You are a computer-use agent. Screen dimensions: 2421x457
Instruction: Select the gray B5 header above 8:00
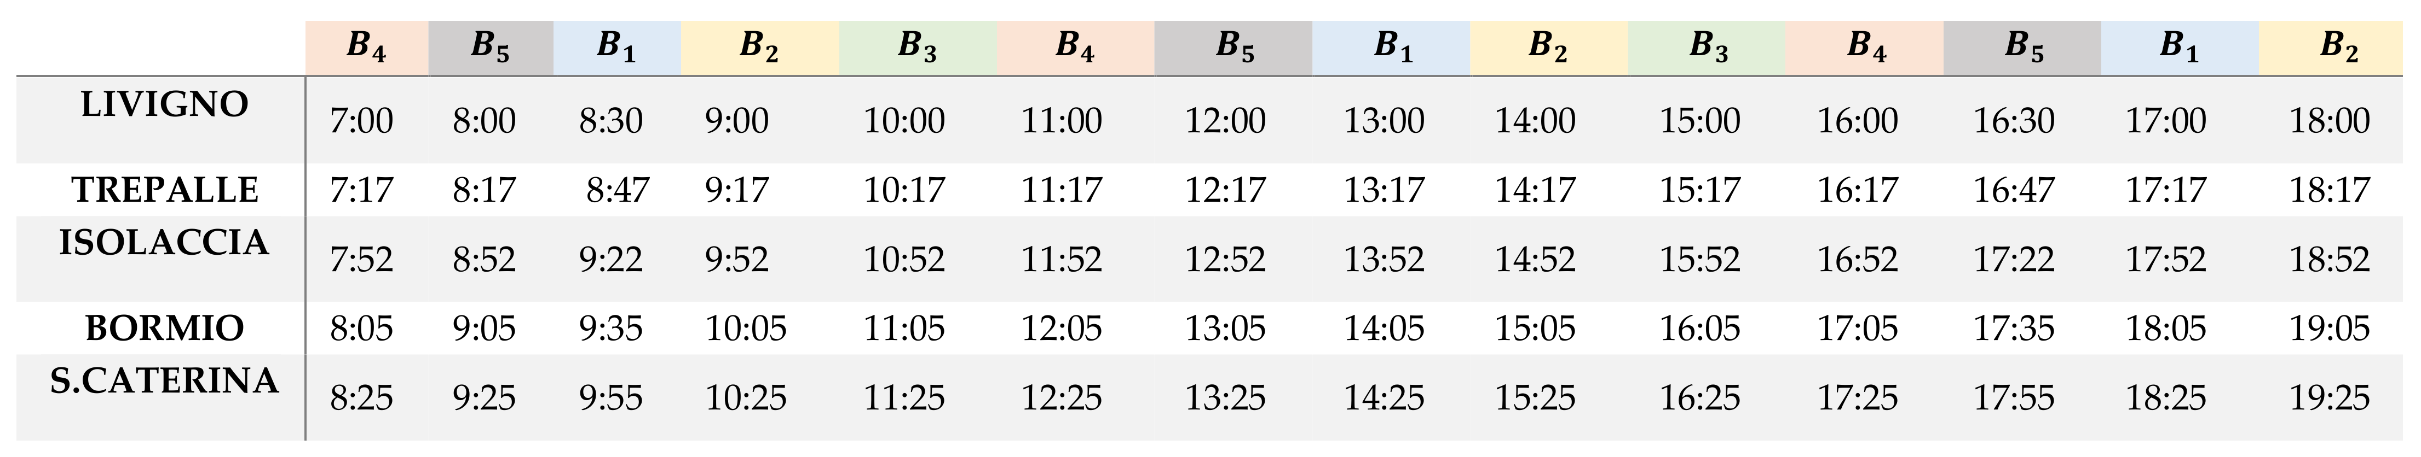pyautogui.click(x=489, y=47)
